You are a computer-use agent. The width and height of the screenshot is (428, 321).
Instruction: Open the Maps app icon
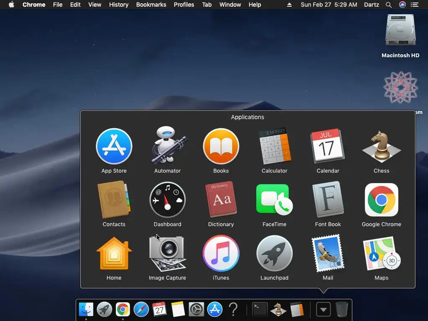pyautogui.click(x=381, y=253)
